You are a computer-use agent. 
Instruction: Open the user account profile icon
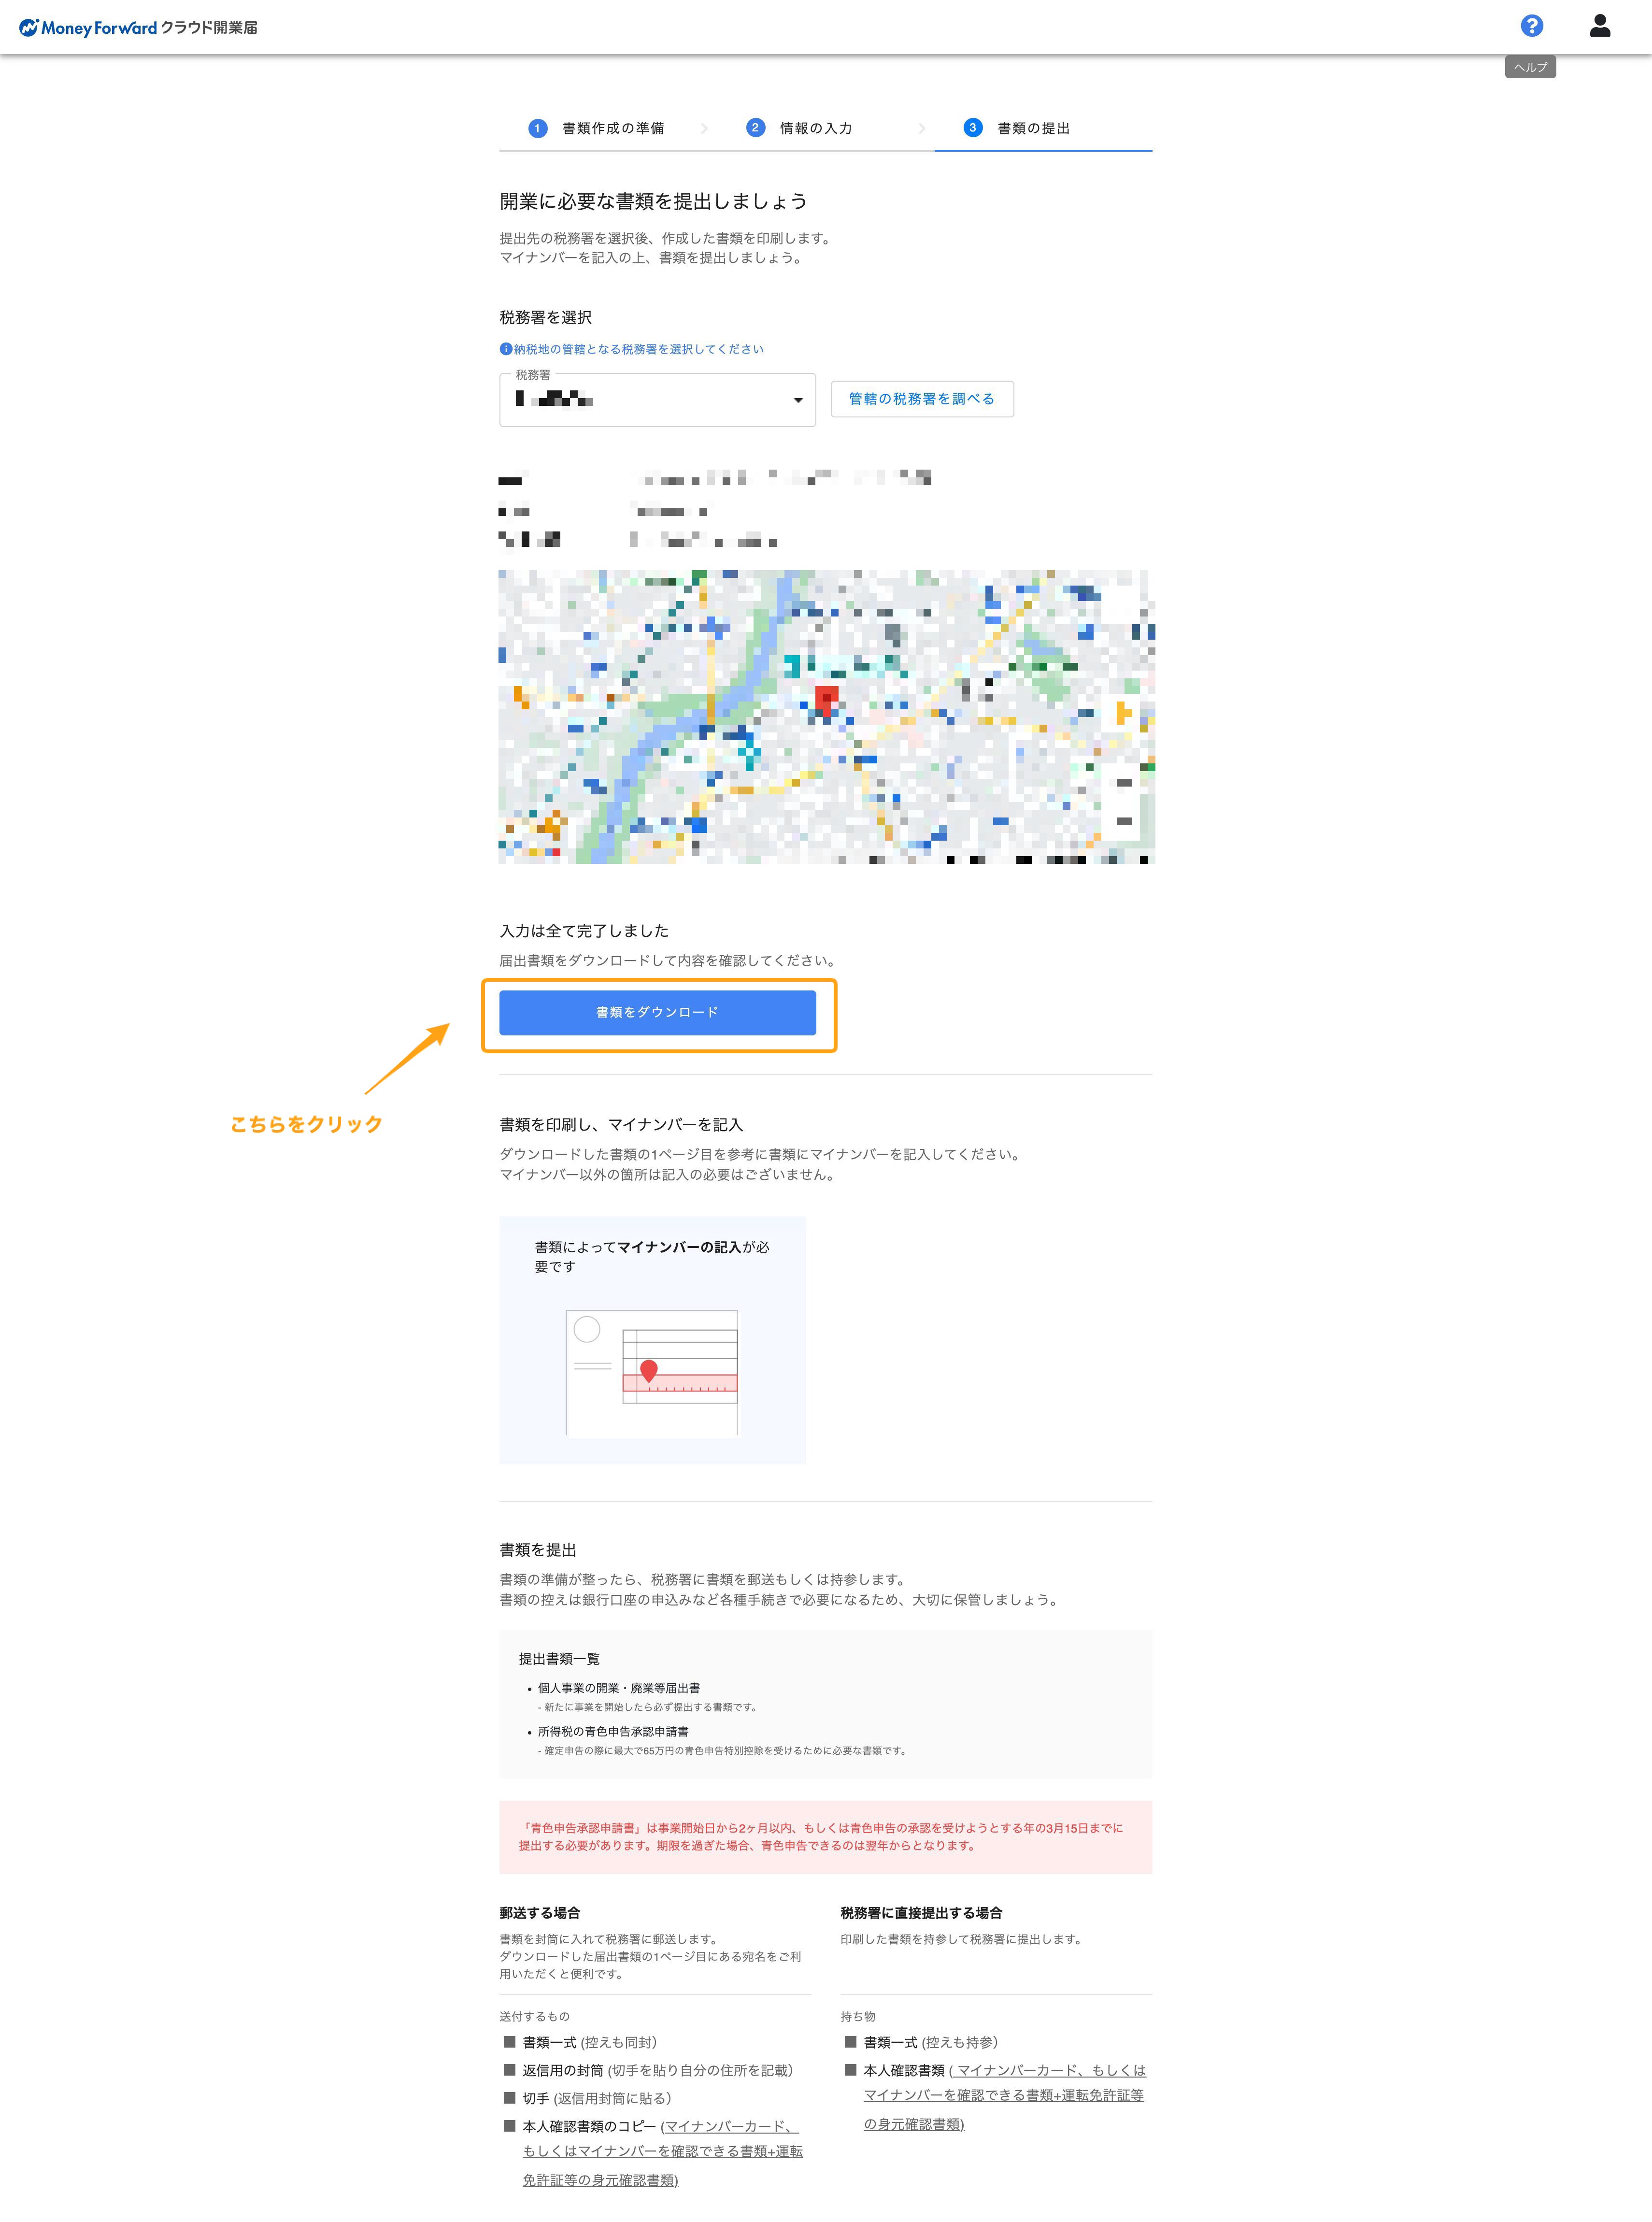click(x=1600, y=26)
